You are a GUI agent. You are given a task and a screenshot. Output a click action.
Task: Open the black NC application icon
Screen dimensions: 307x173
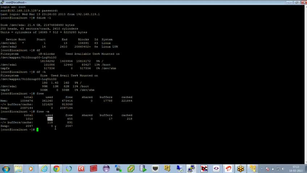click(x=204, y=169)
